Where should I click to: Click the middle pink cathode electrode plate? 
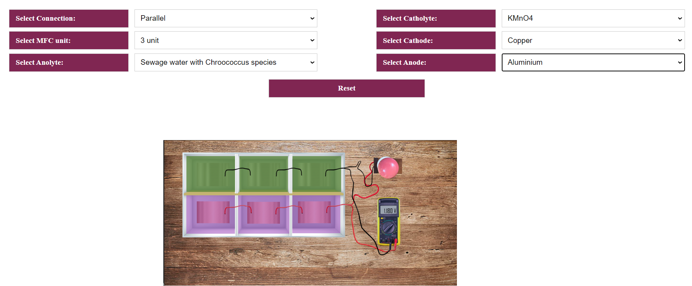click(264, 213)
